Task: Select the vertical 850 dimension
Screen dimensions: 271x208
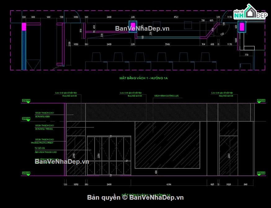Action: (81, 31)
